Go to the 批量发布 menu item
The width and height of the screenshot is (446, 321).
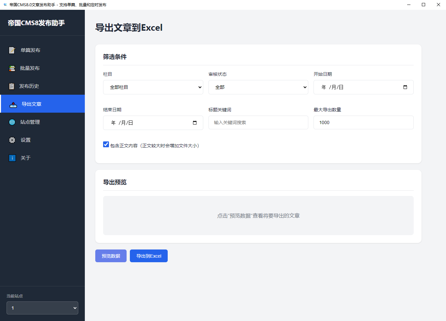(30, 68)
